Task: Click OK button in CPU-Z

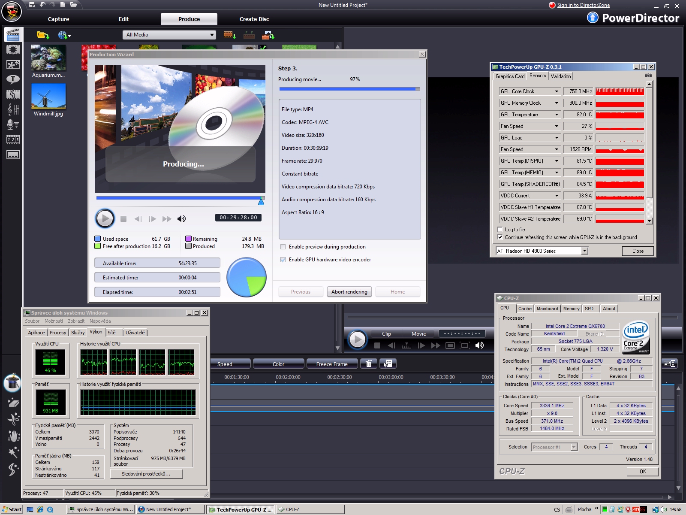Action: pyautogui.click(x=643, y=471)
